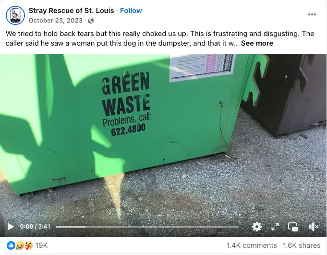Click the public globe privacy icon
Screen dimensions: 327x255
91,21
